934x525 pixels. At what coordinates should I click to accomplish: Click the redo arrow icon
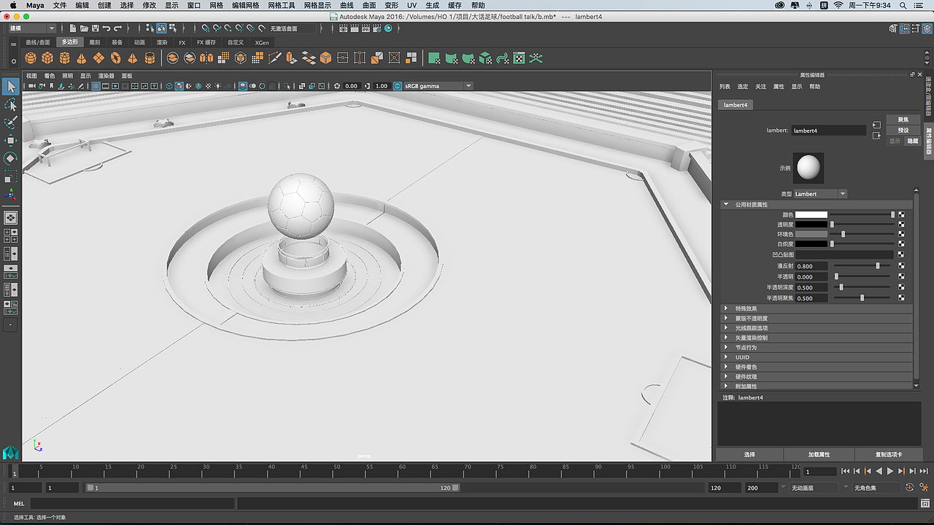point(118,28)
